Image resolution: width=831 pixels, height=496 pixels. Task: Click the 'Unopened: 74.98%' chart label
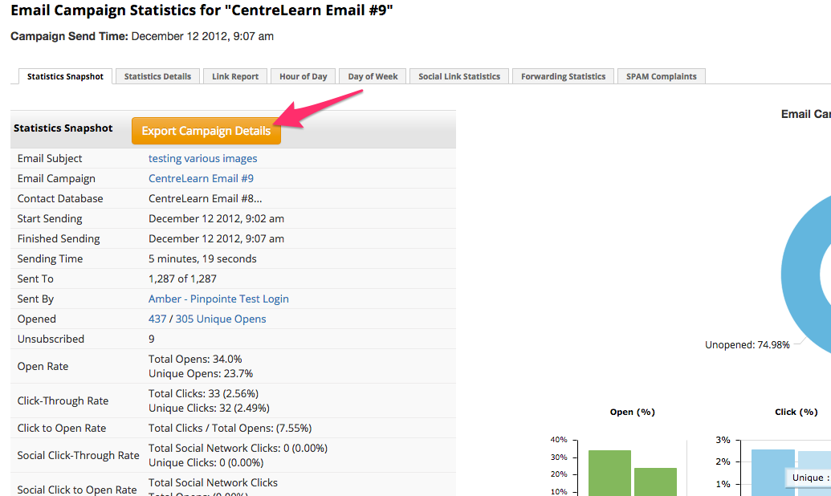point(747,345)
